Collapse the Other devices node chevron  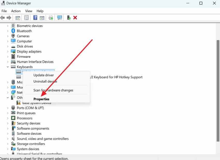point(8,98)
